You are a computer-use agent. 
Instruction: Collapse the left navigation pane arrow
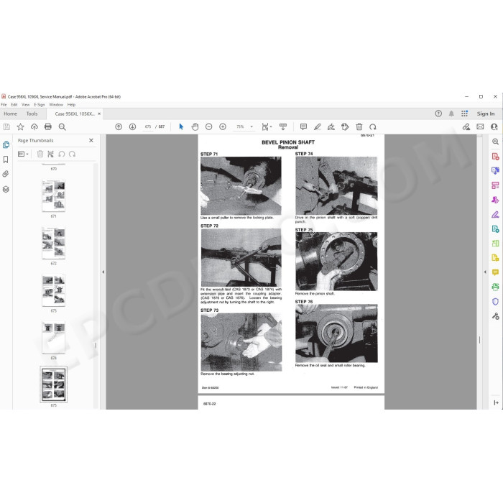coord(103,272)
